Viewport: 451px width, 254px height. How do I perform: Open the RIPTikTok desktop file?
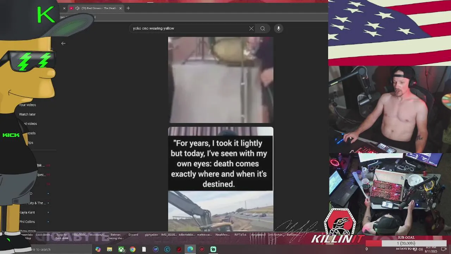(241, 235)
